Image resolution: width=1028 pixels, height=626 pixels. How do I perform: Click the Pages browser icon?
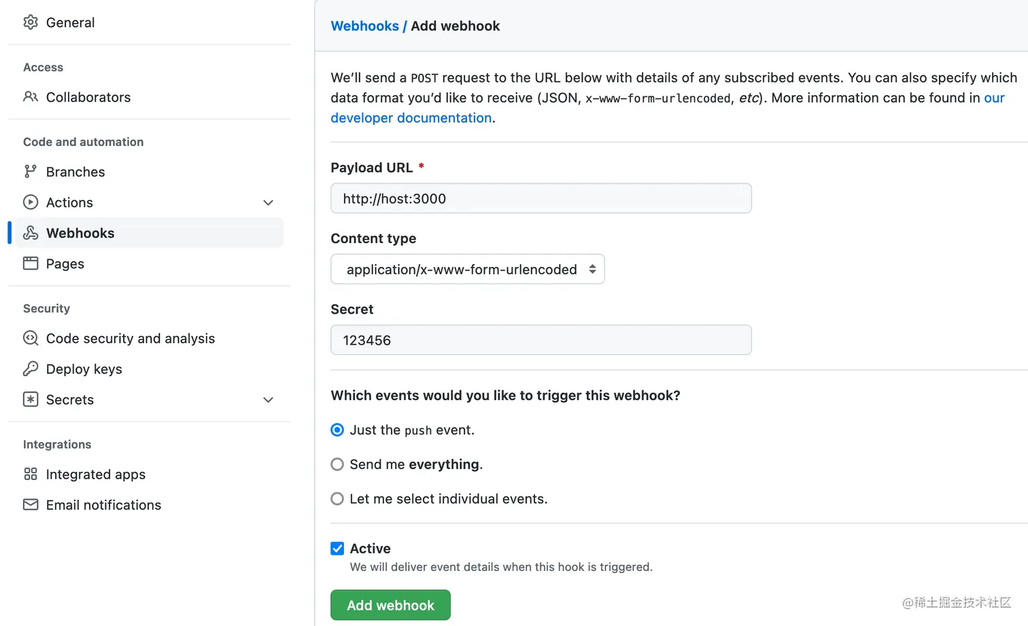coord(31,263)
